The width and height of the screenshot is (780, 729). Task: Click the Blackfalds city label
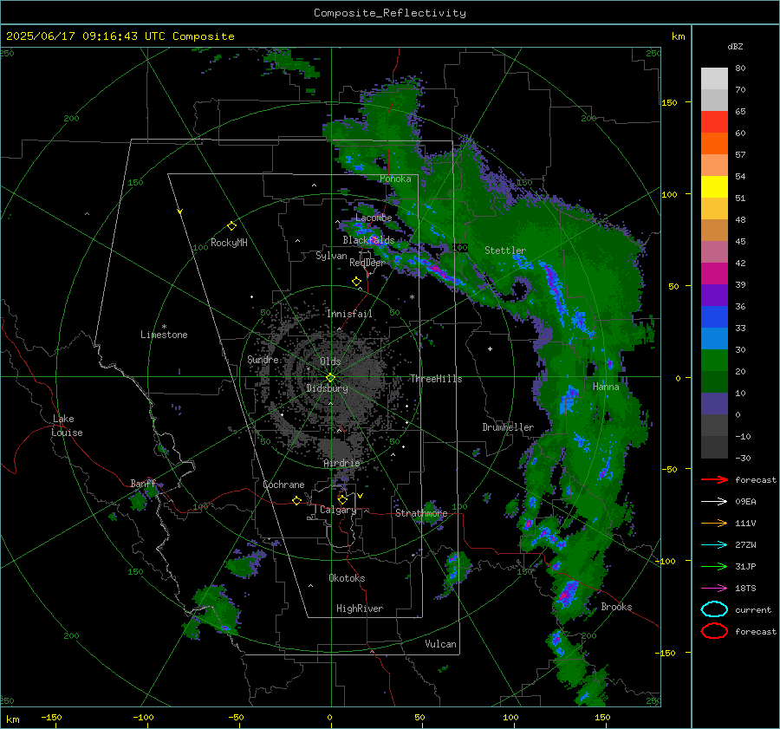pos(368,240)
